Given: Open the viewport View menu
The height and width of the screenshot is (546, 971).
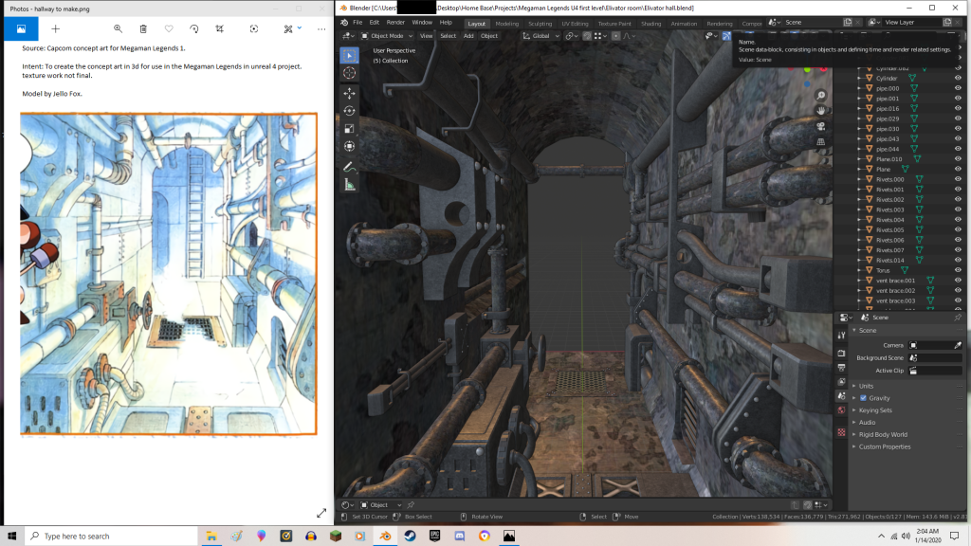Looking at the screenshot, I should pyautogui.click(x=426, y=36).
